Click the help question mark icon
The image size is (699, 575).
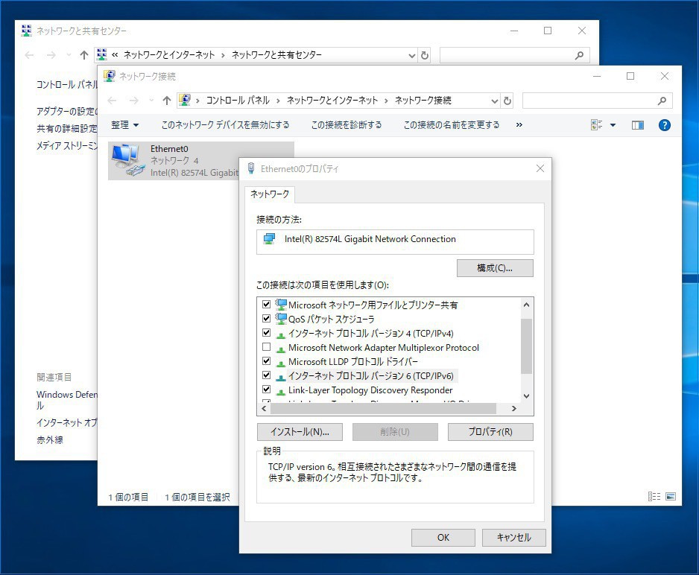(x=664, y=125)
